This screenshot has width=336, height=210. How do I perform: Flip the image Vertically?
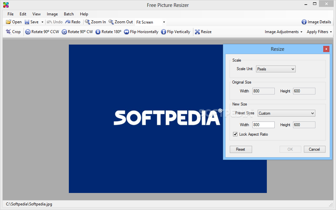coord(175,32)
